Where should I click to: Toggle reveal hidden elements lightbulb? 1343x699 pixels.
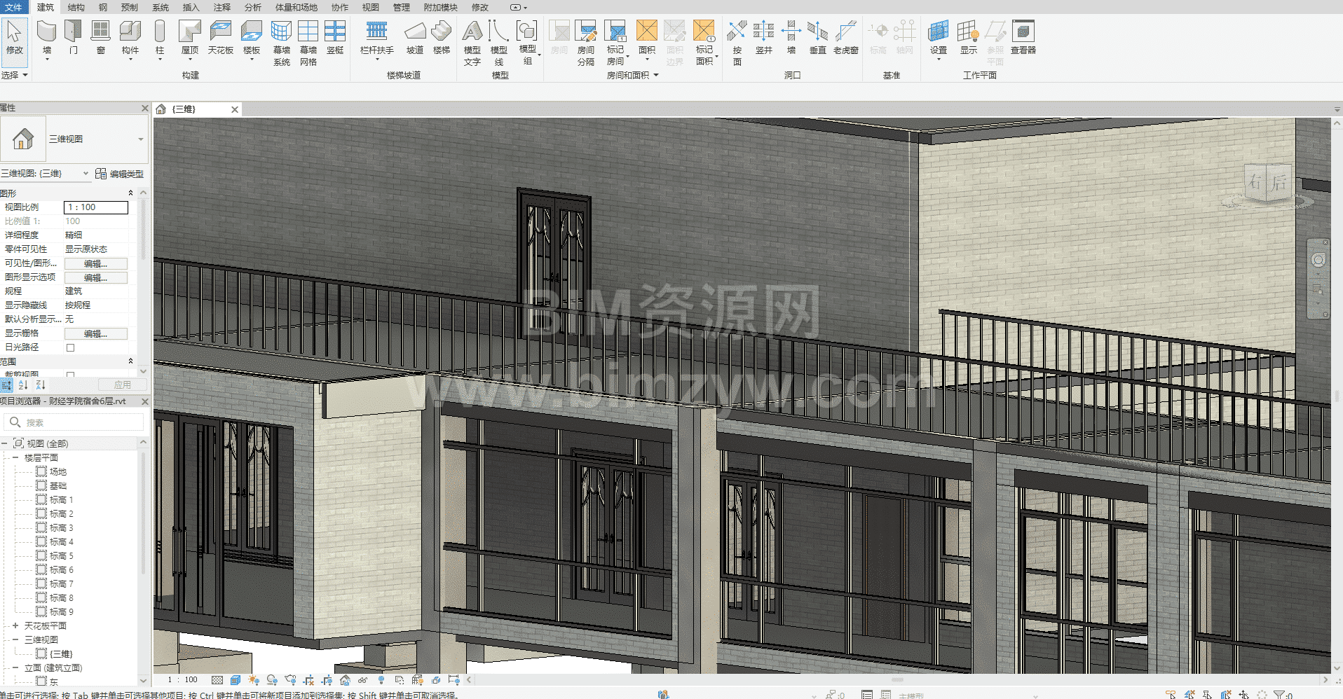pos(381,680)
